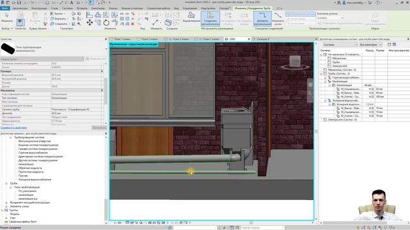Viewport: 410px width, 230px height.
Task: Click the 1 : 100 view scale in status bar
Action: click(118, 223)
